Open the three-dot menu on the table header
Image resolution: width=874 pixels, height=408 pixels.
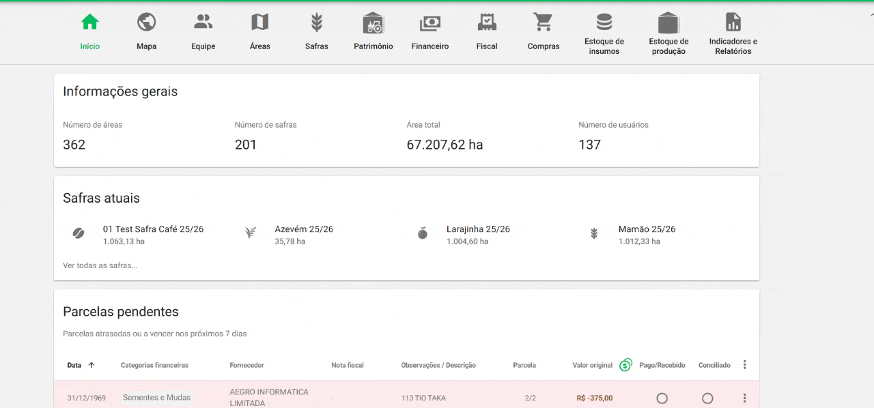click(x=744, y=364)
